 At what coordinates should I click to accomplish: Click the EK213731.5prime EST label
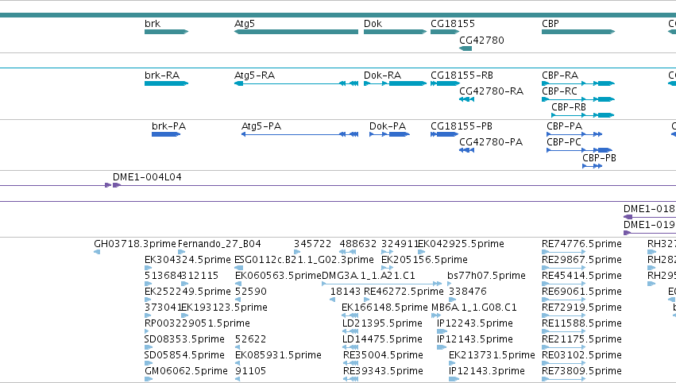point(492,355)
